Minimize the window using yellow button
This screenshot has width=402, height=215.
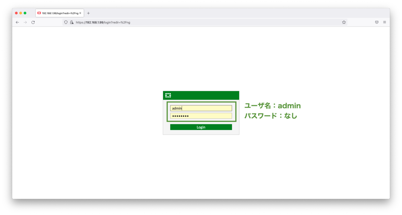tap(21, 13)
